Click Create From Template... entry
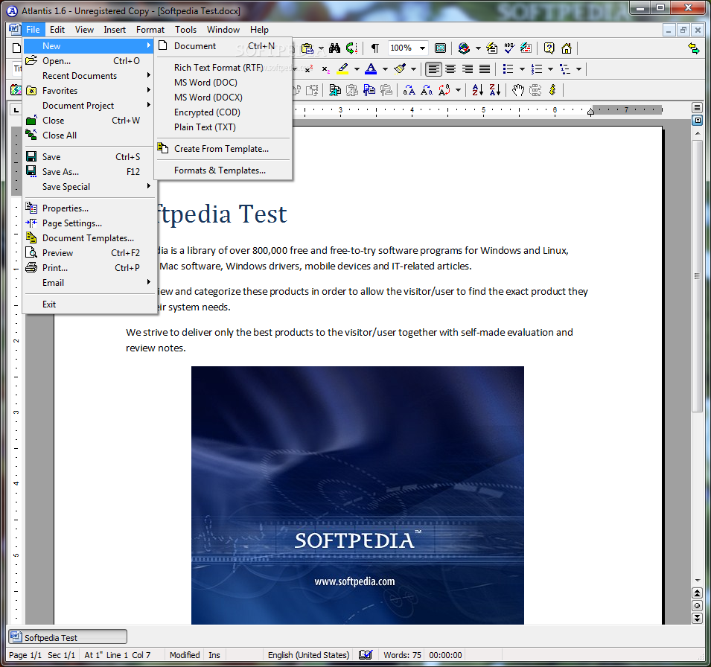 coord(223,149)
